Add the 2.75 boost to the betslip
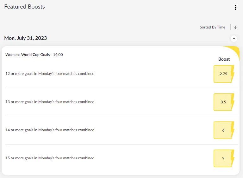Screen dimensions: 243x178 click(x=223, y=74)
